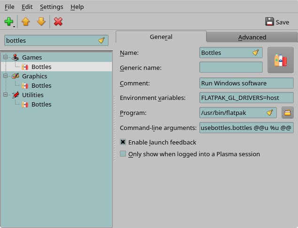Open the Edit menu
This screenshot has height=228, width=298.
27,7
